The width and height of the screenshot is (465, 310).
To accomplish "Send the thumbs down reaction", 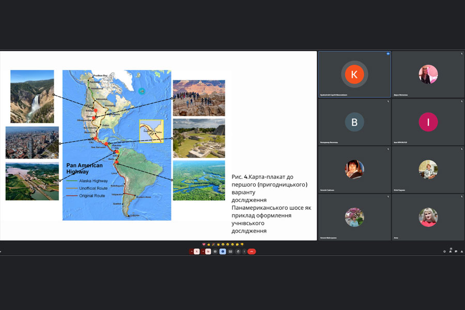I will point(242,244).
